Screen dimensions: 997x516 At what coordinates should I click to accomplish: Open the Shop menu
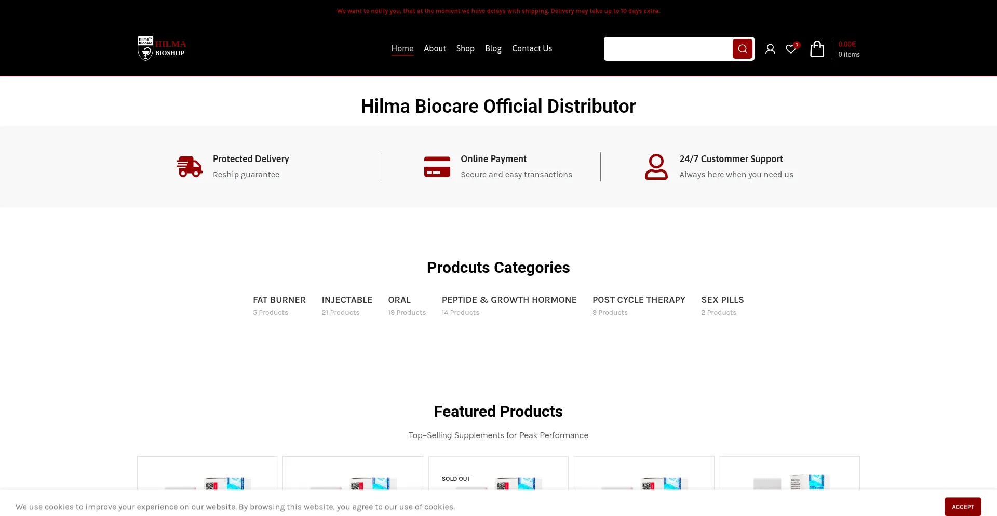(465, 48)
